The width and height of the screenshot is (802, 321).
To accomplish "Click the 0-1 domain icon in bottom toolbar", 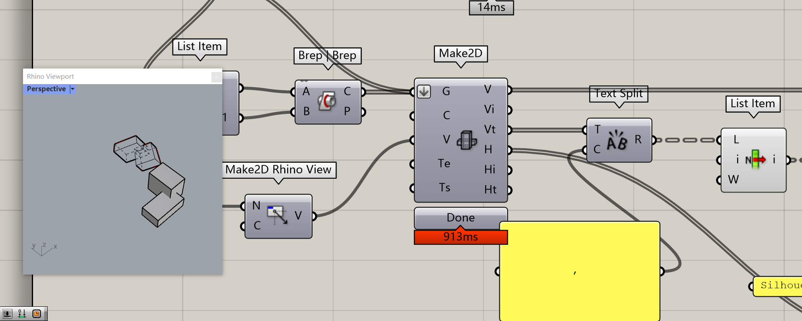I will click(x=22, y=313).
